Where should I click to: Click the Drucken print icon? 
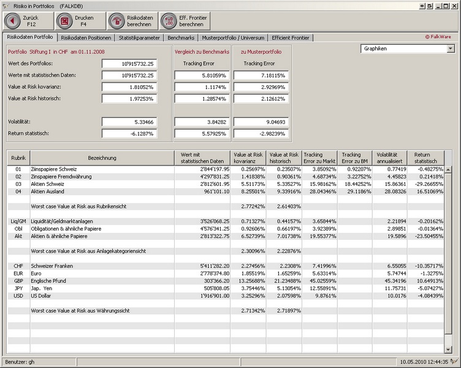pos(64,21)
